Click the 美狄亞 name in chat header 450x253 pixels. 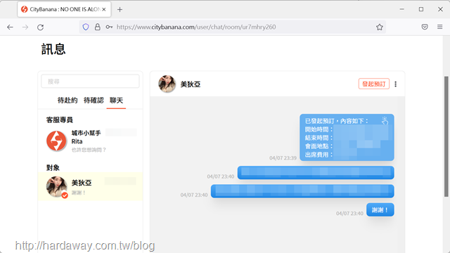191,84
